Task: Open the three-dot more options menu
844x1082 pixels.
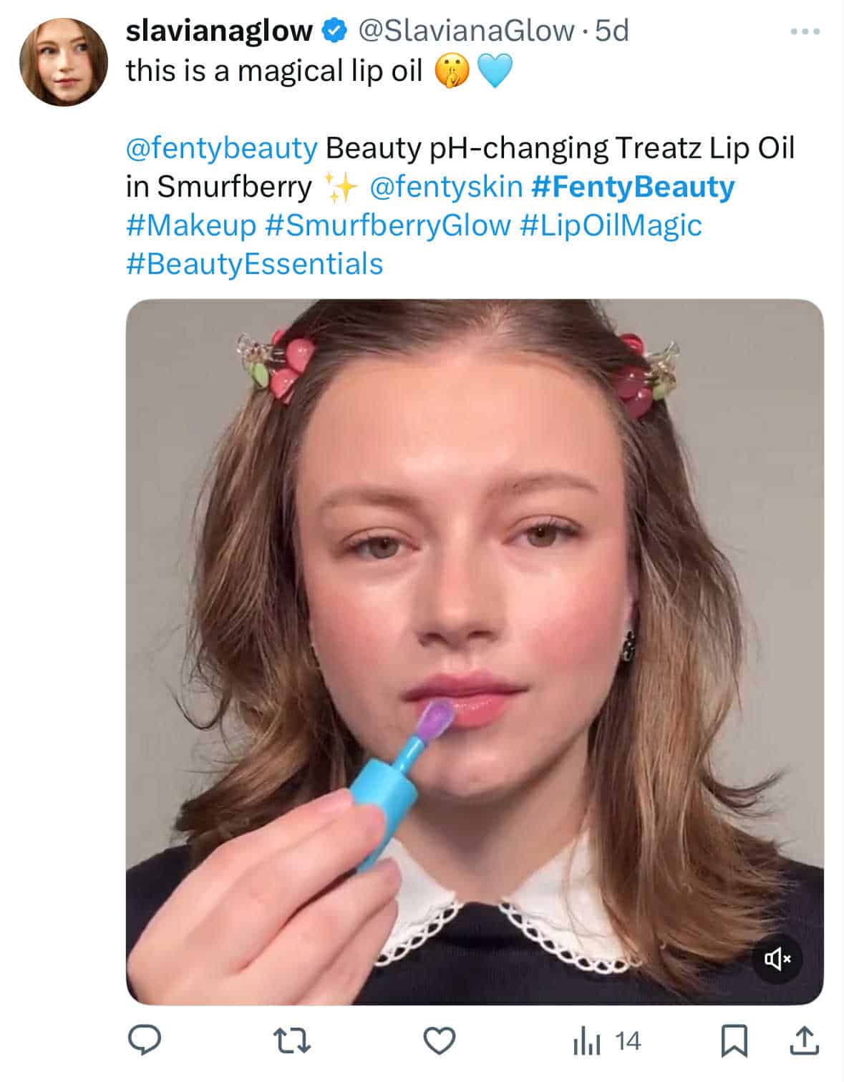Action: click(x=805, y=32)
